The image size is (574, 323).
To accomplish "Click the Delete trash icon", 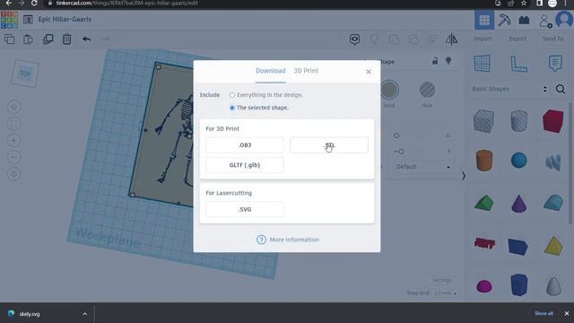I will pyautogui.click(x=66, y=39).
